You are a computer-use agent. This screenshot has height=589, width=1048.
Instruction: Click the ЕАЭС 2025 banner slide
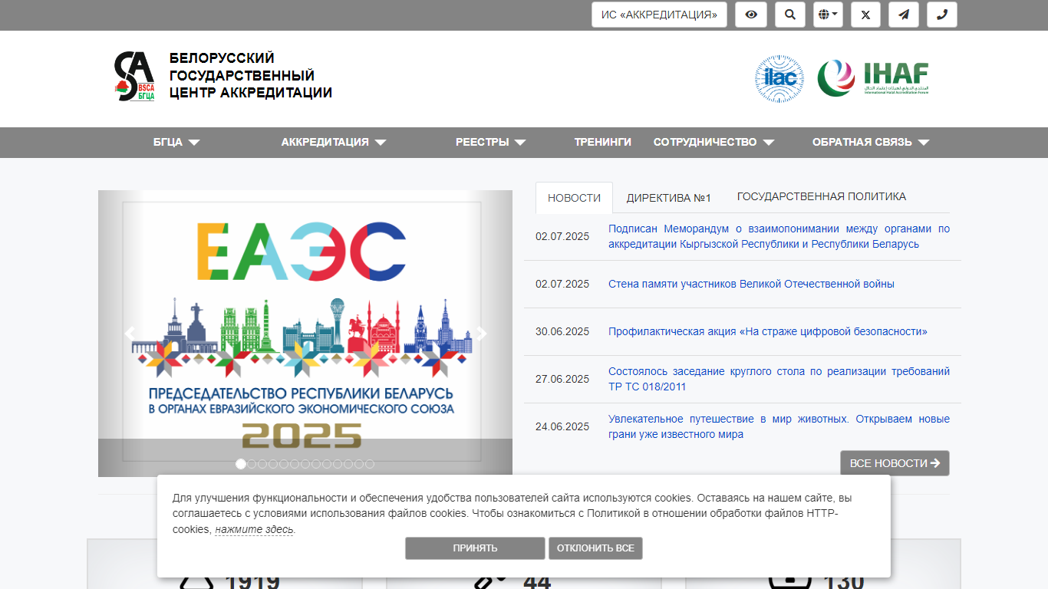(305, 333)
